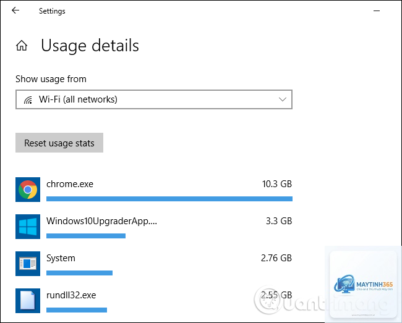402x323 pixels.
Task: Click the 3.3 GB usage value
Action: coord(279,221)
